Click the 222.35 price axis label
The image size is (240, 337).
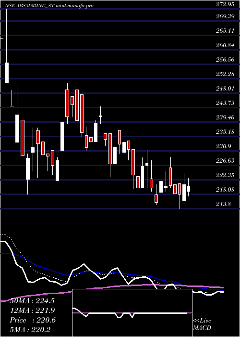(x=225, y=175)
